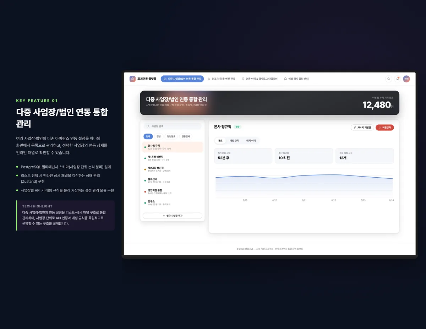Viewport: 426px width, 329px height.
Task: Click the API 인증 상태 52분 후 card
Action: point(243,156)
